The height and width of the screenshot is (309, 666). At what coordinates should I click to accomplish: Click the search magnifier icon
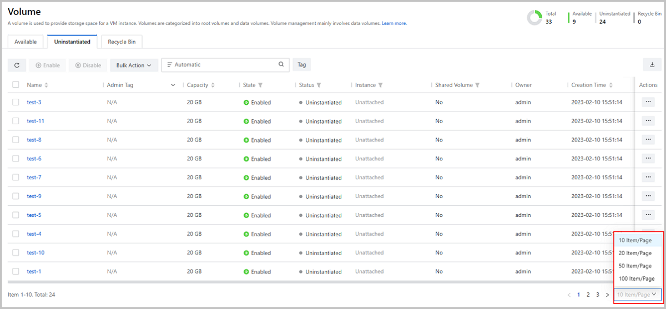click(281, 65)
